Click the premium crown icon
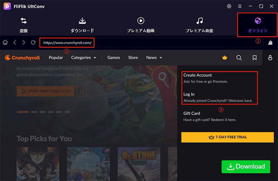 [224, 57]
